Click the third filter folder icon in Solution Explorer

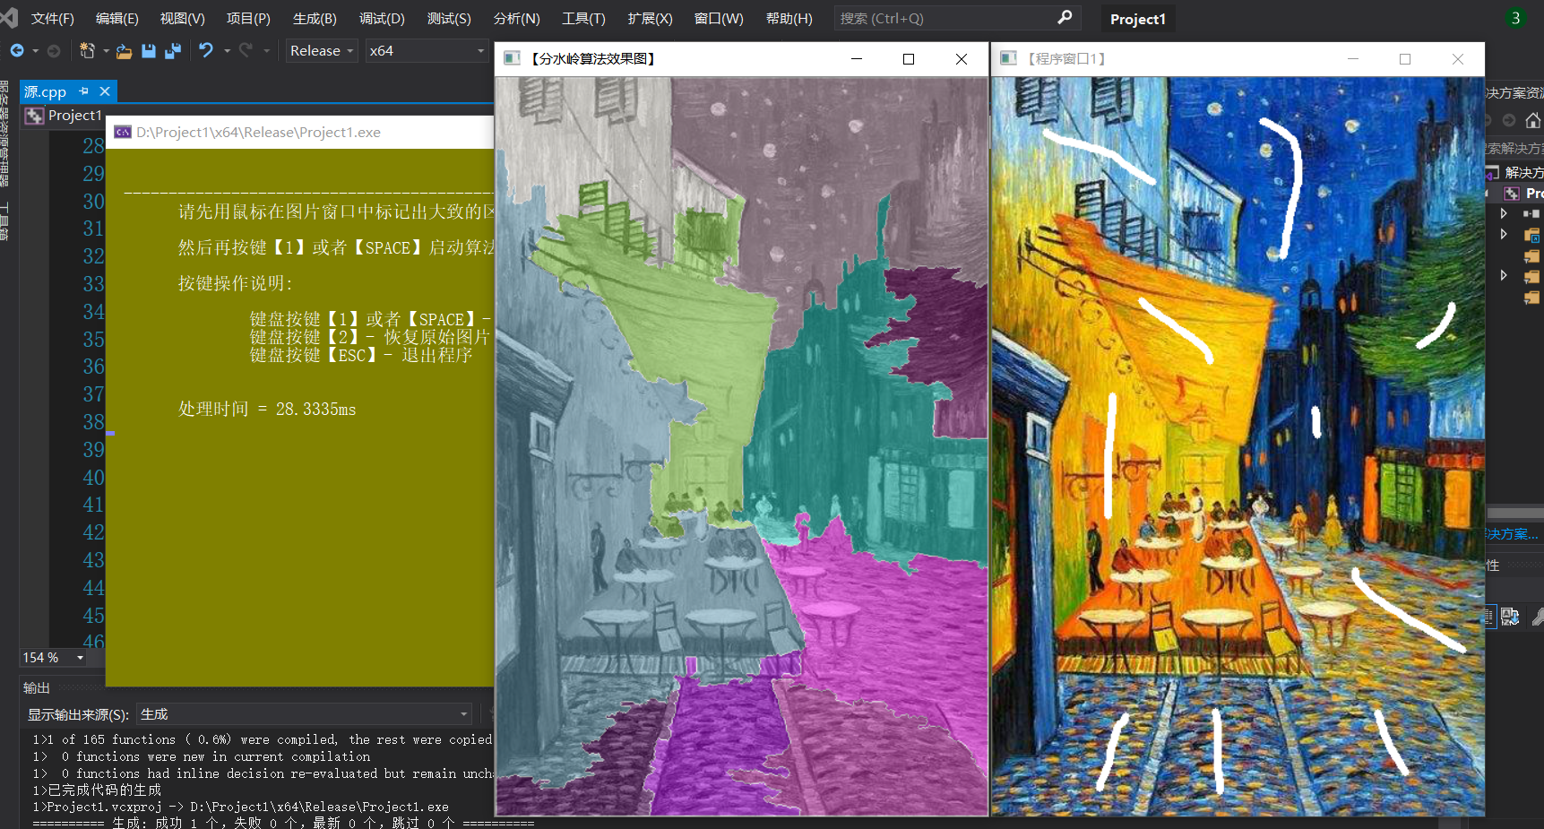pos(1532,256)
